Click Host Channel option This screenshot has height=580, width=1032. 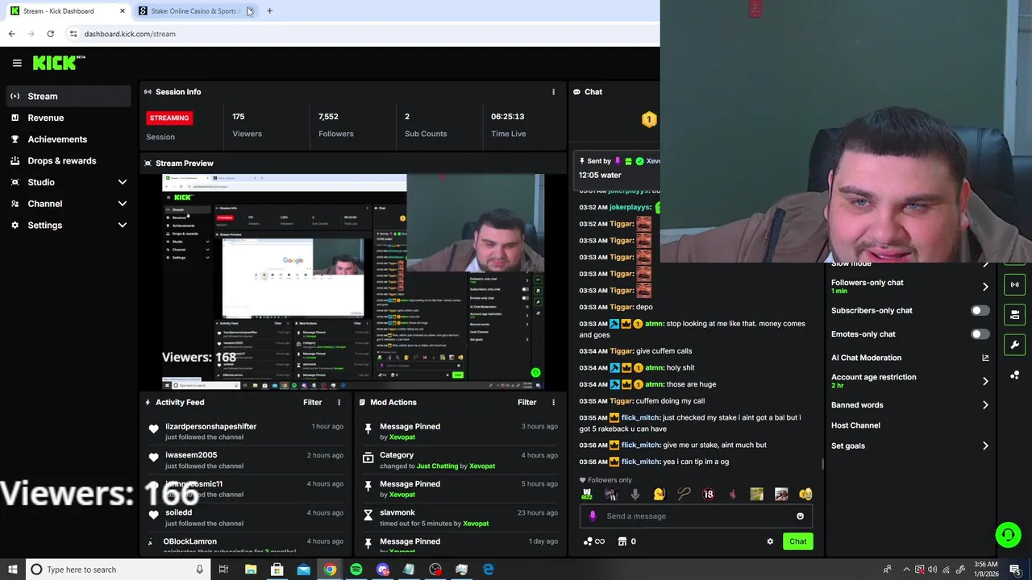(855, 425)
